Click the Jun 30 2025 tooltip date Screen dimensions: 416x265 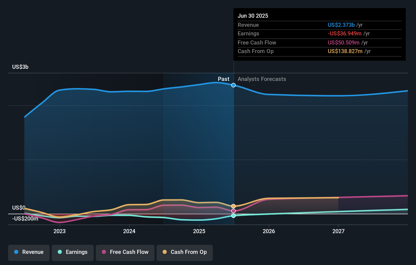[253, 16]
